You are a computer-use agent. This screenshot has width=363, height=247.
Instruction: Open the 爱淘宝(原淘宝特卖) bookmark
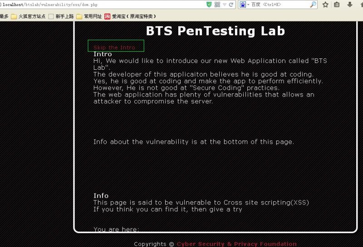(130, 16)
